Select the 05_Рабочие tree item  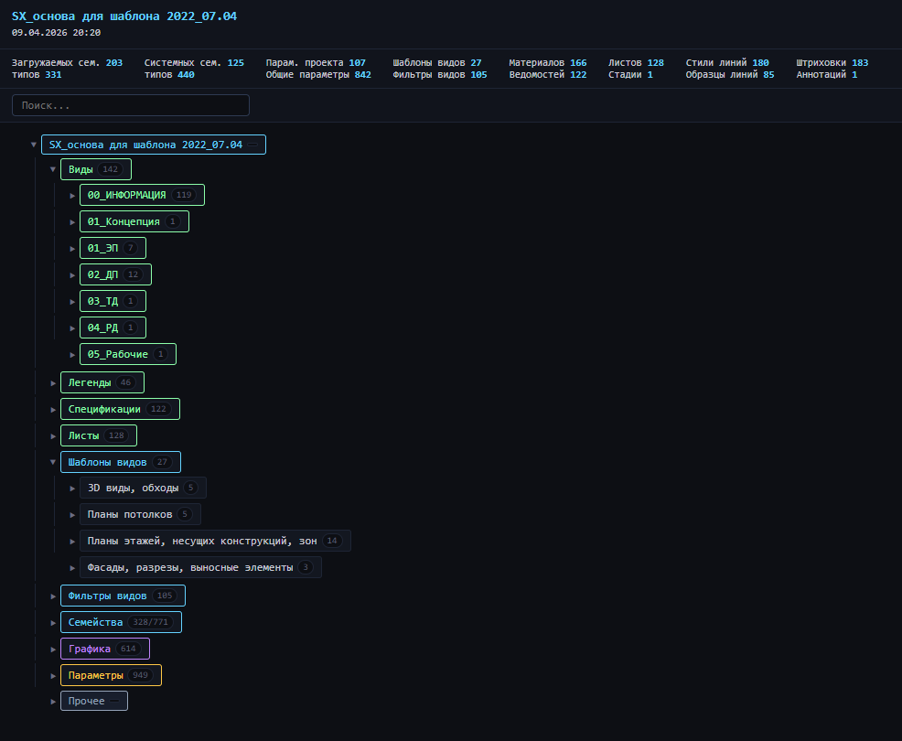[127, 354]
